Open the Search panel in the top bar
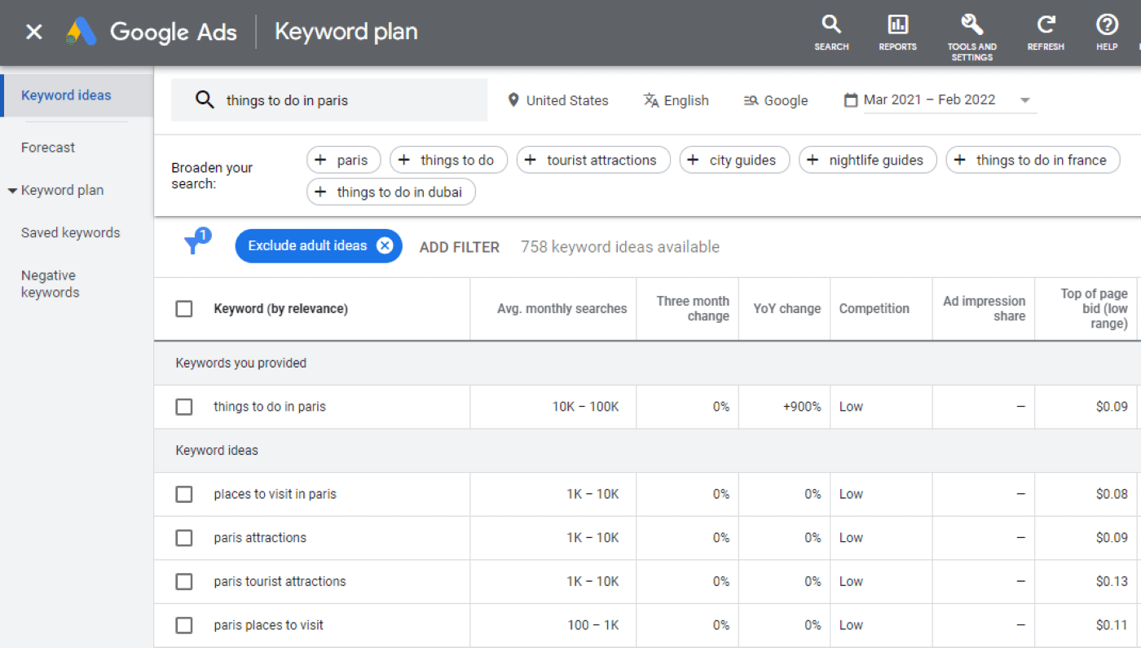This screenshot has width=1141, height=648. [831, 33]
